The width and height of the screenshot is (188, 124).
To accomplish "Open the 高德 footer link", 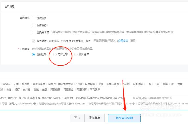I will pyautogui.click(x=165, y=84).
